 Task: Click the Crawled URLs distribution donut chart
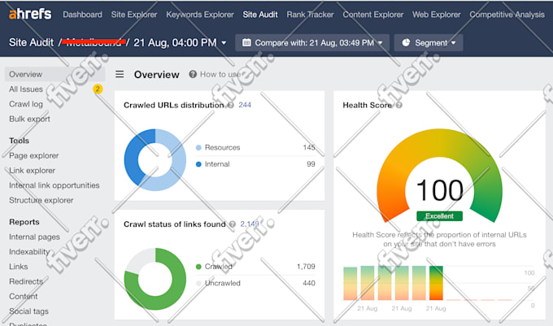point(155,159)
